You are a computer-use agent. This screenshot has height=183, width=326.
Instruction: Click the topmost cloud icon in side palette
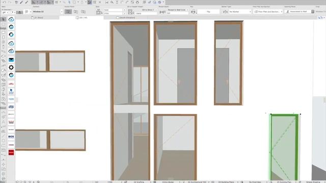(x=11, y=19)
